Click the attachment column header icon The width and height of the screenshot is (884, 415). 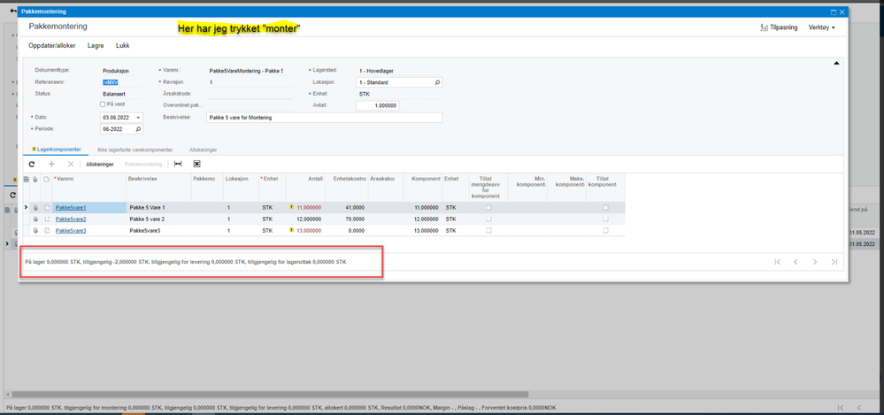coord(36,180)
